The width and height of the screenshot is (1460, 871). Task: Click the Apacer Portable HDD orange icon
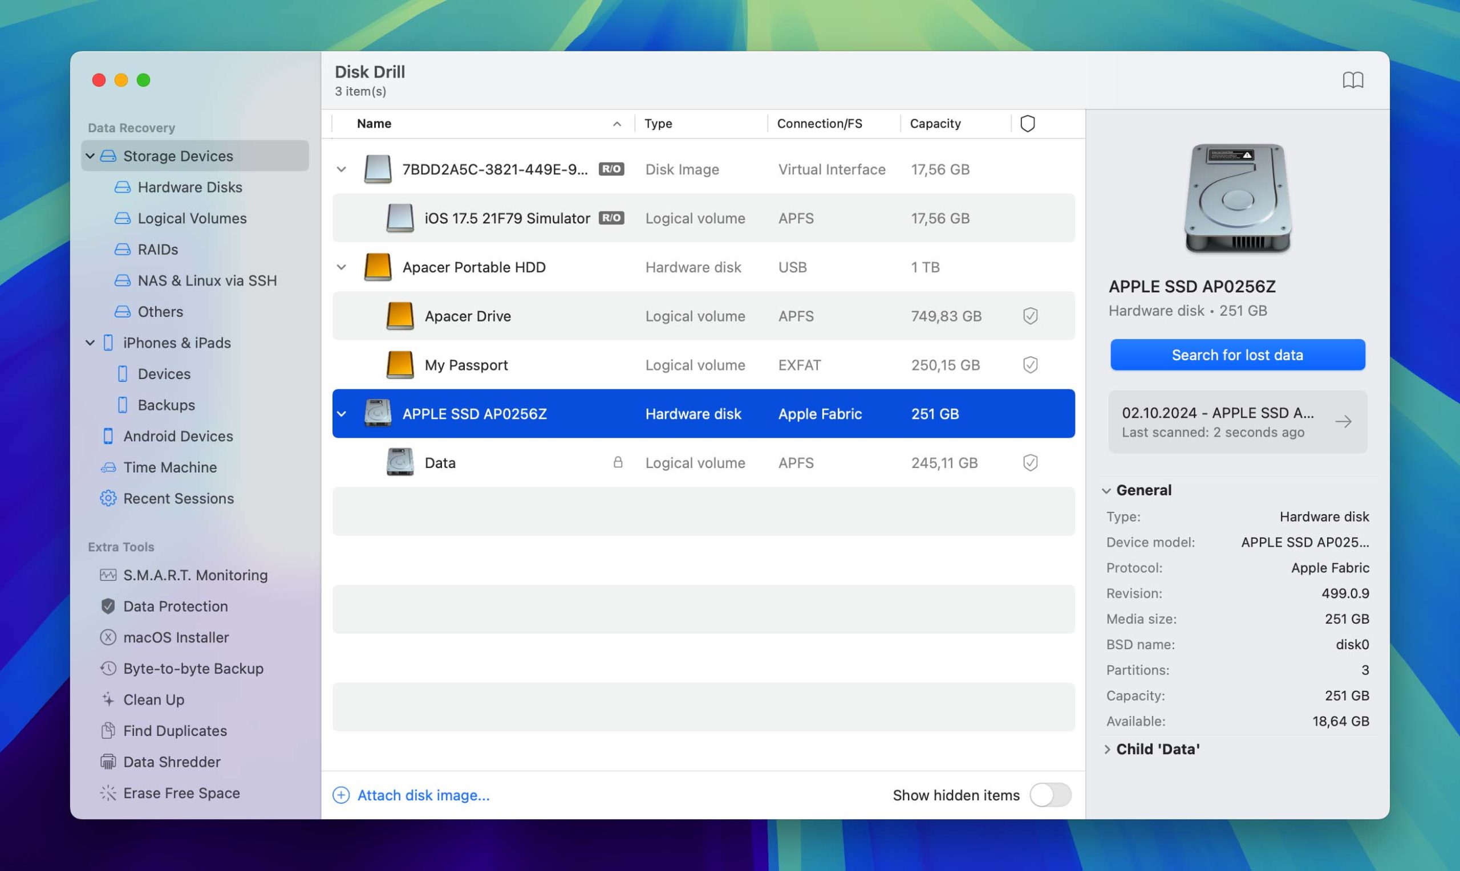(378, 268)
